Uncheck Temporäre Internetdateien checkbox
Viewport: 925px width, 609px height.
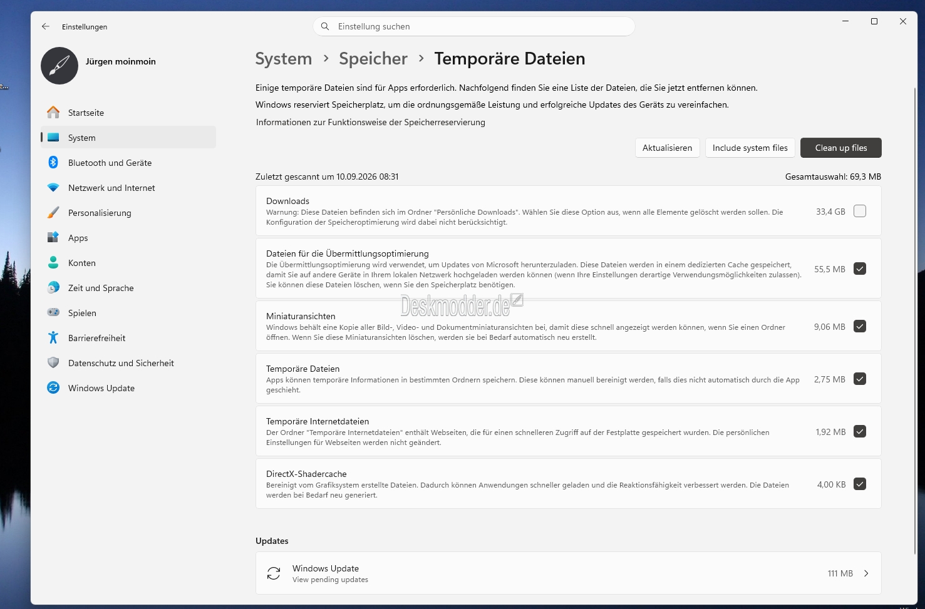coord(860,431)
